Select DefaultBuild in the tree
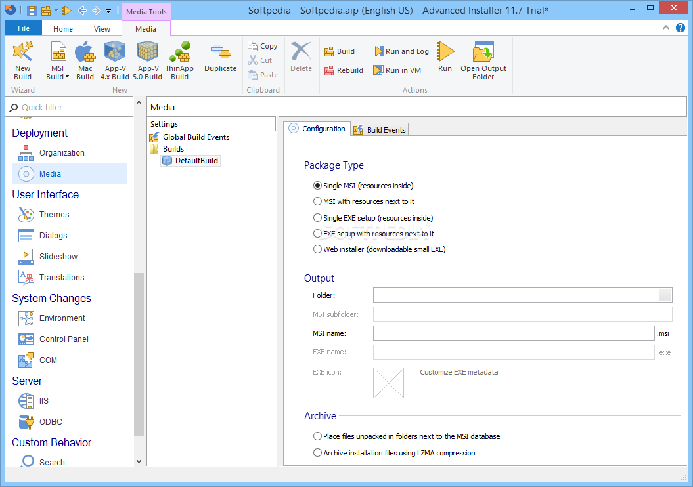Viewport: 693px width, 487px height. [x=190, y=161]
